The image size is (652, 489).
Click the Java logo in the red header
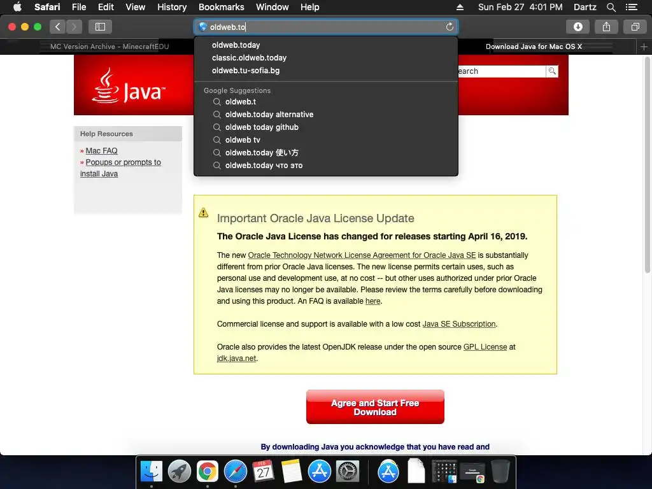point(129,86)
